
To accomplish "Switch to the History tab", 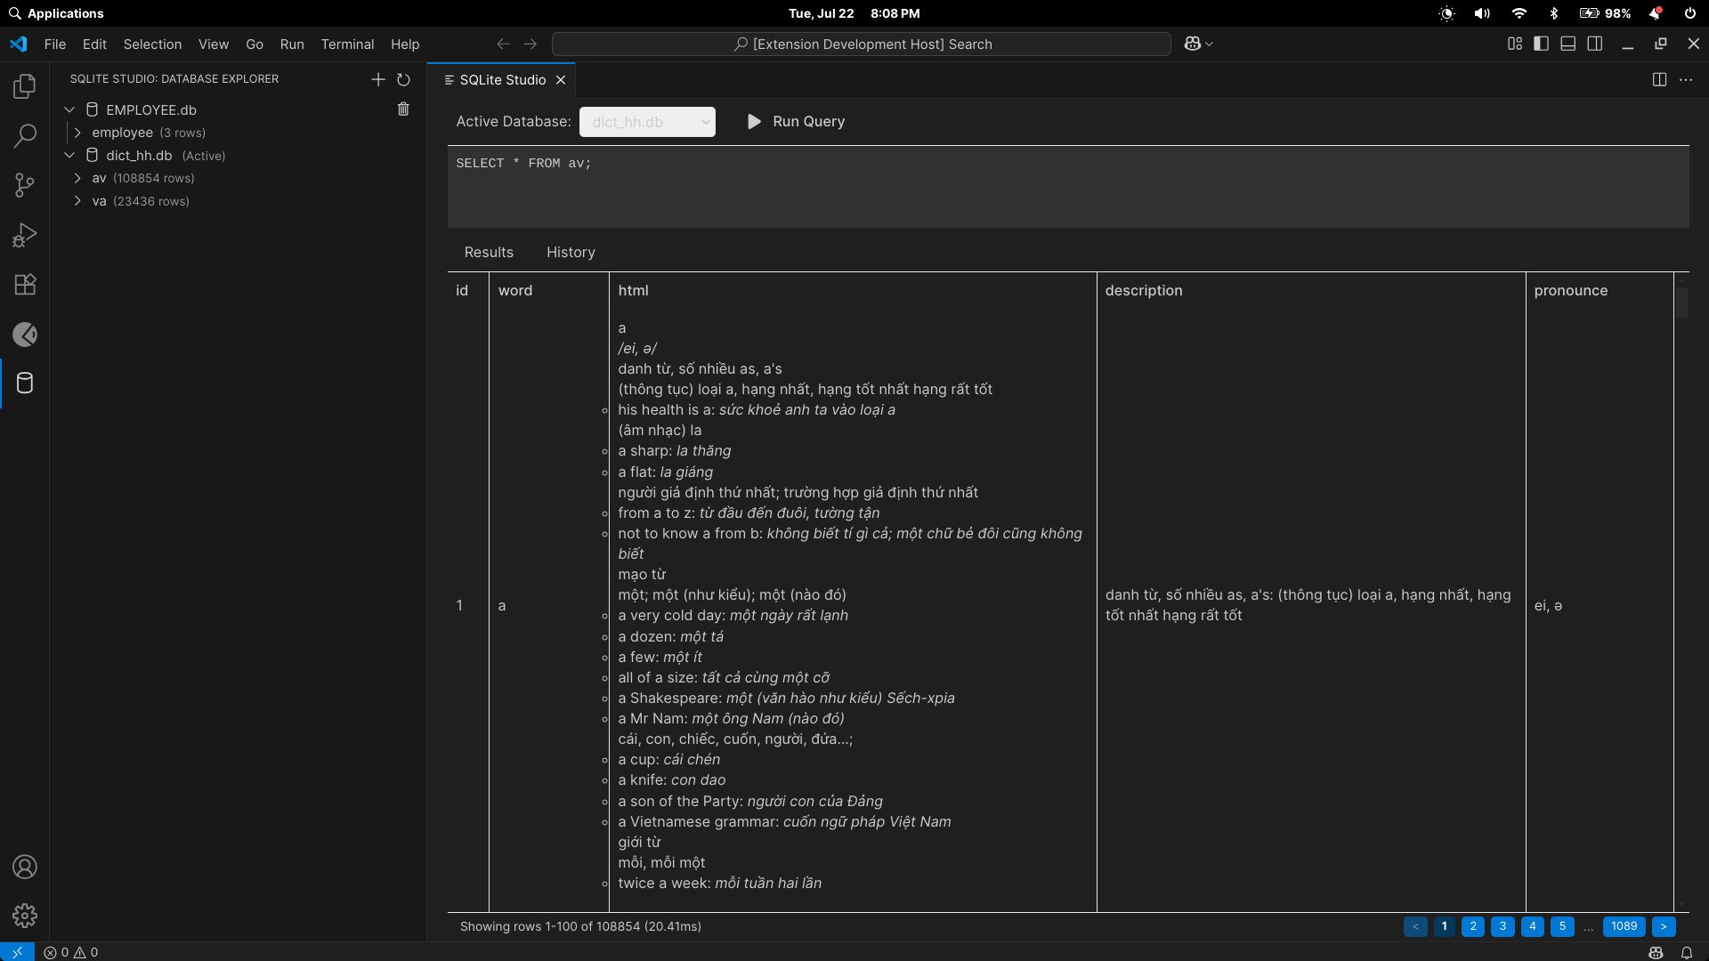I will click(571, 253).
